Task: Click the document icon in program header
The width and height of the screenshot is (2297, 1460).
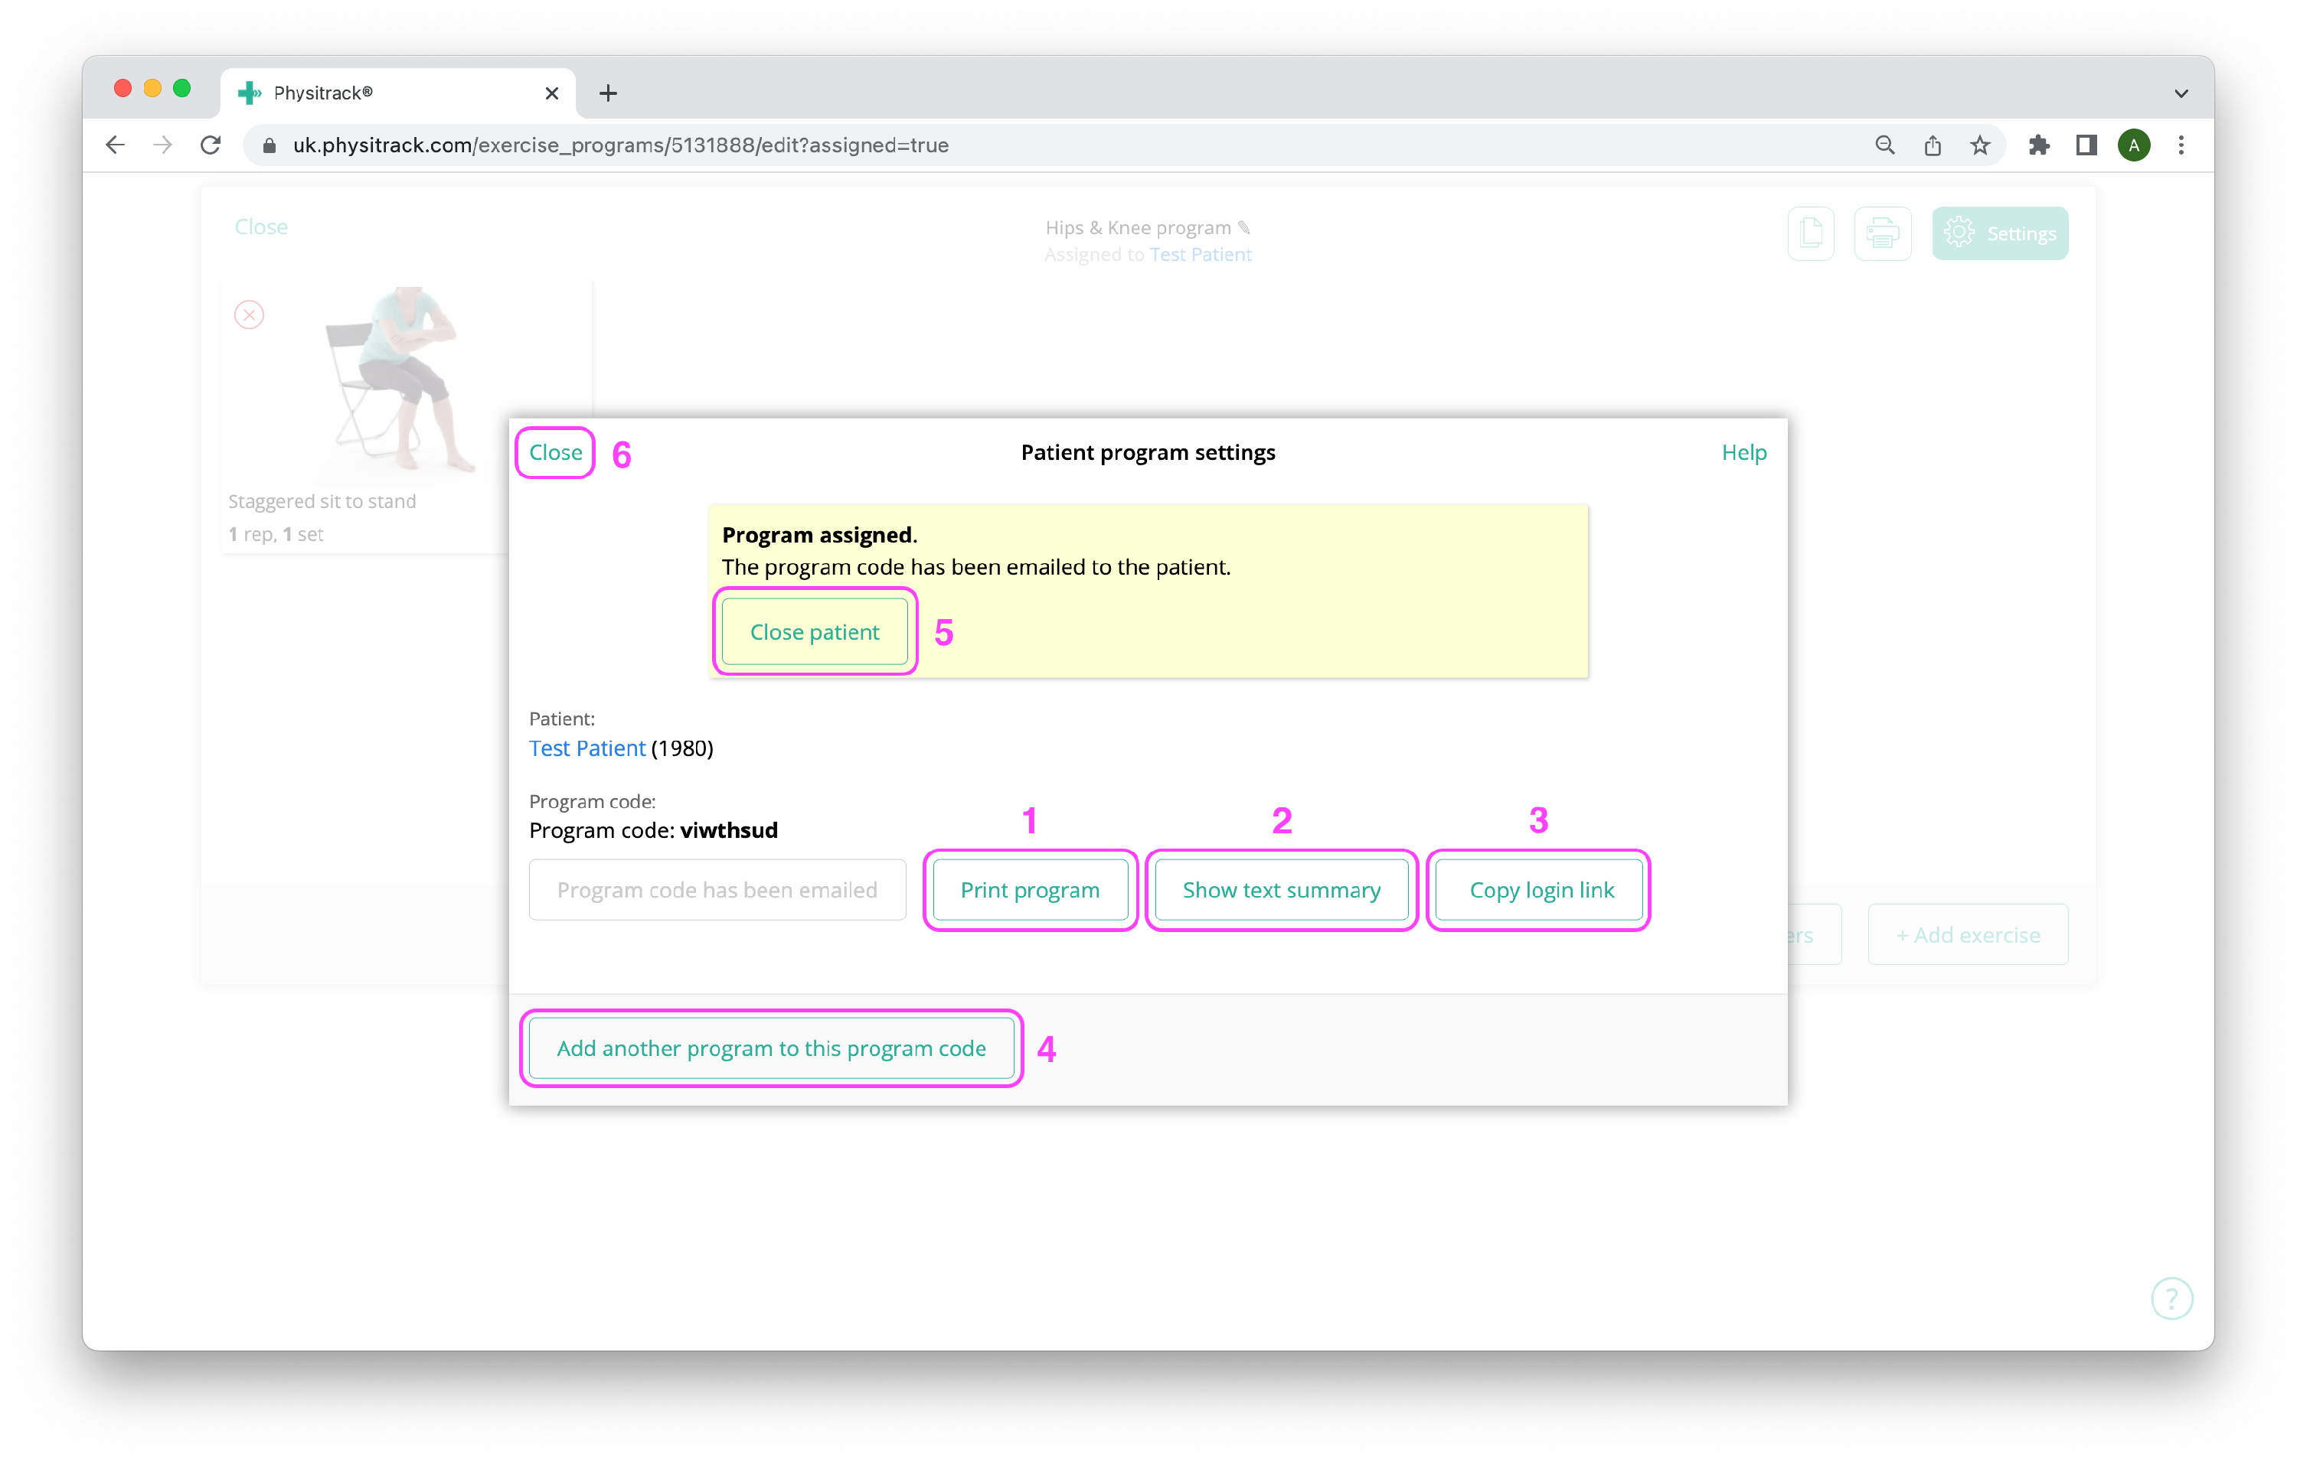Action: pyautogui.click(x=1811, y=233)
